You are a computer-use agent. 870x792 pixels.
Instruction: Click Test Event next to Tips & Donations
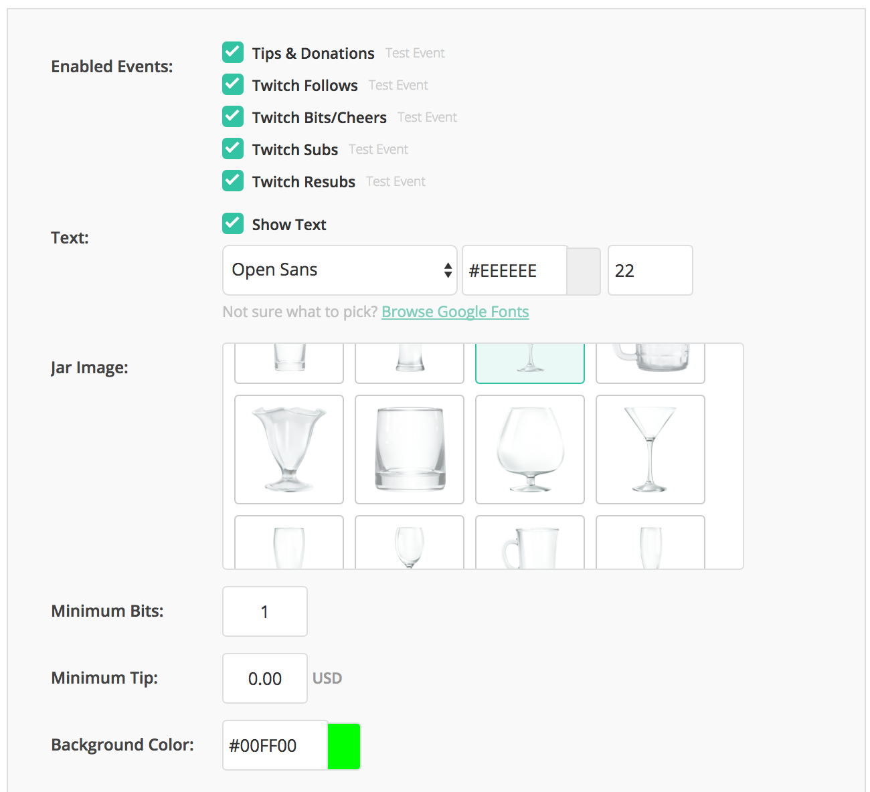coord(415,53)
